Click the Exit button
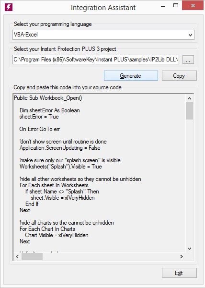This screenshot has width=205, height=288. click(179, 273)
